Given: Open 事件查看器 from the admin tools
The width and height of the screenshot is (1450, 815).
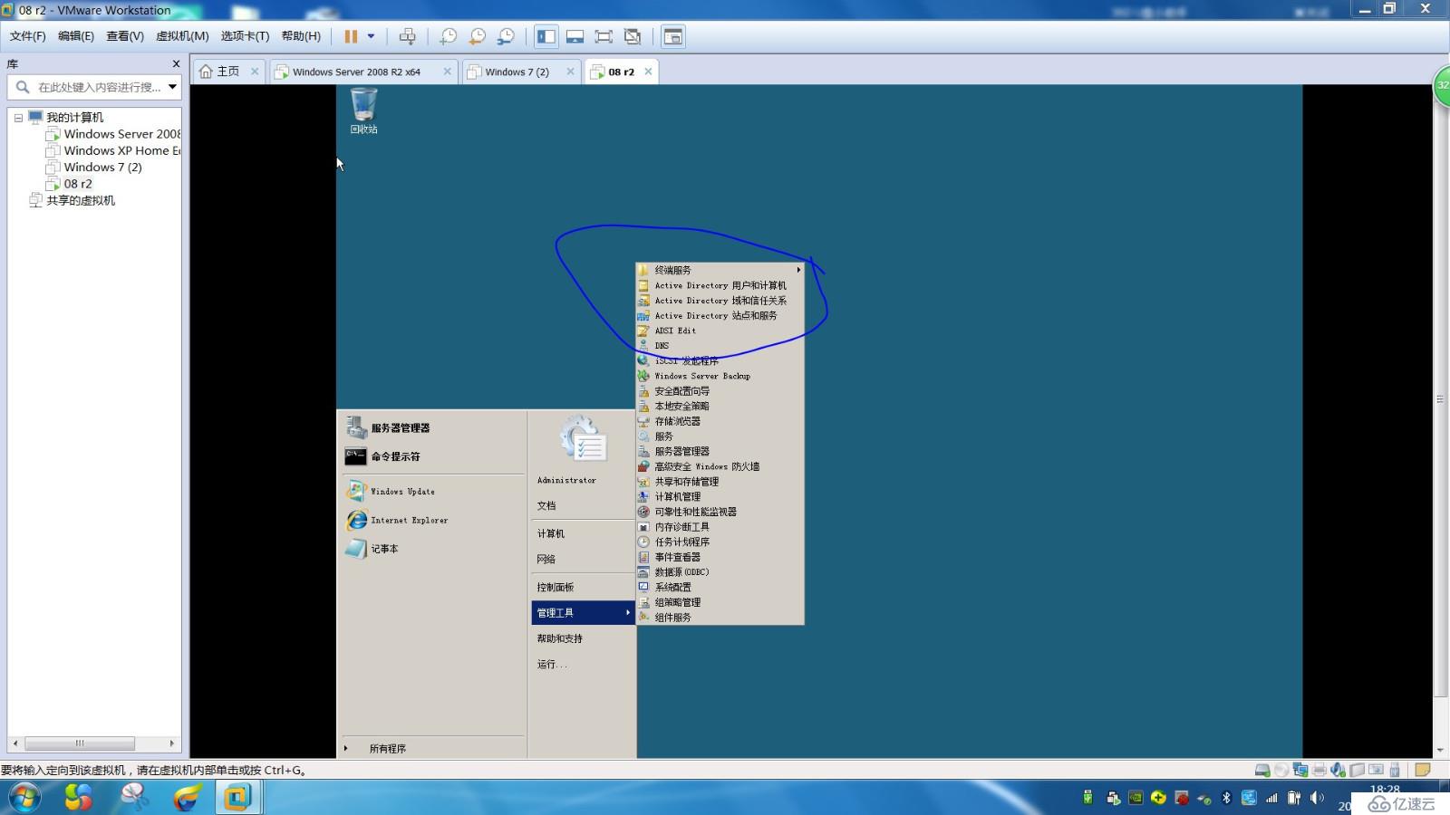Looking at the screenshot, I should (x=720, y=557).
